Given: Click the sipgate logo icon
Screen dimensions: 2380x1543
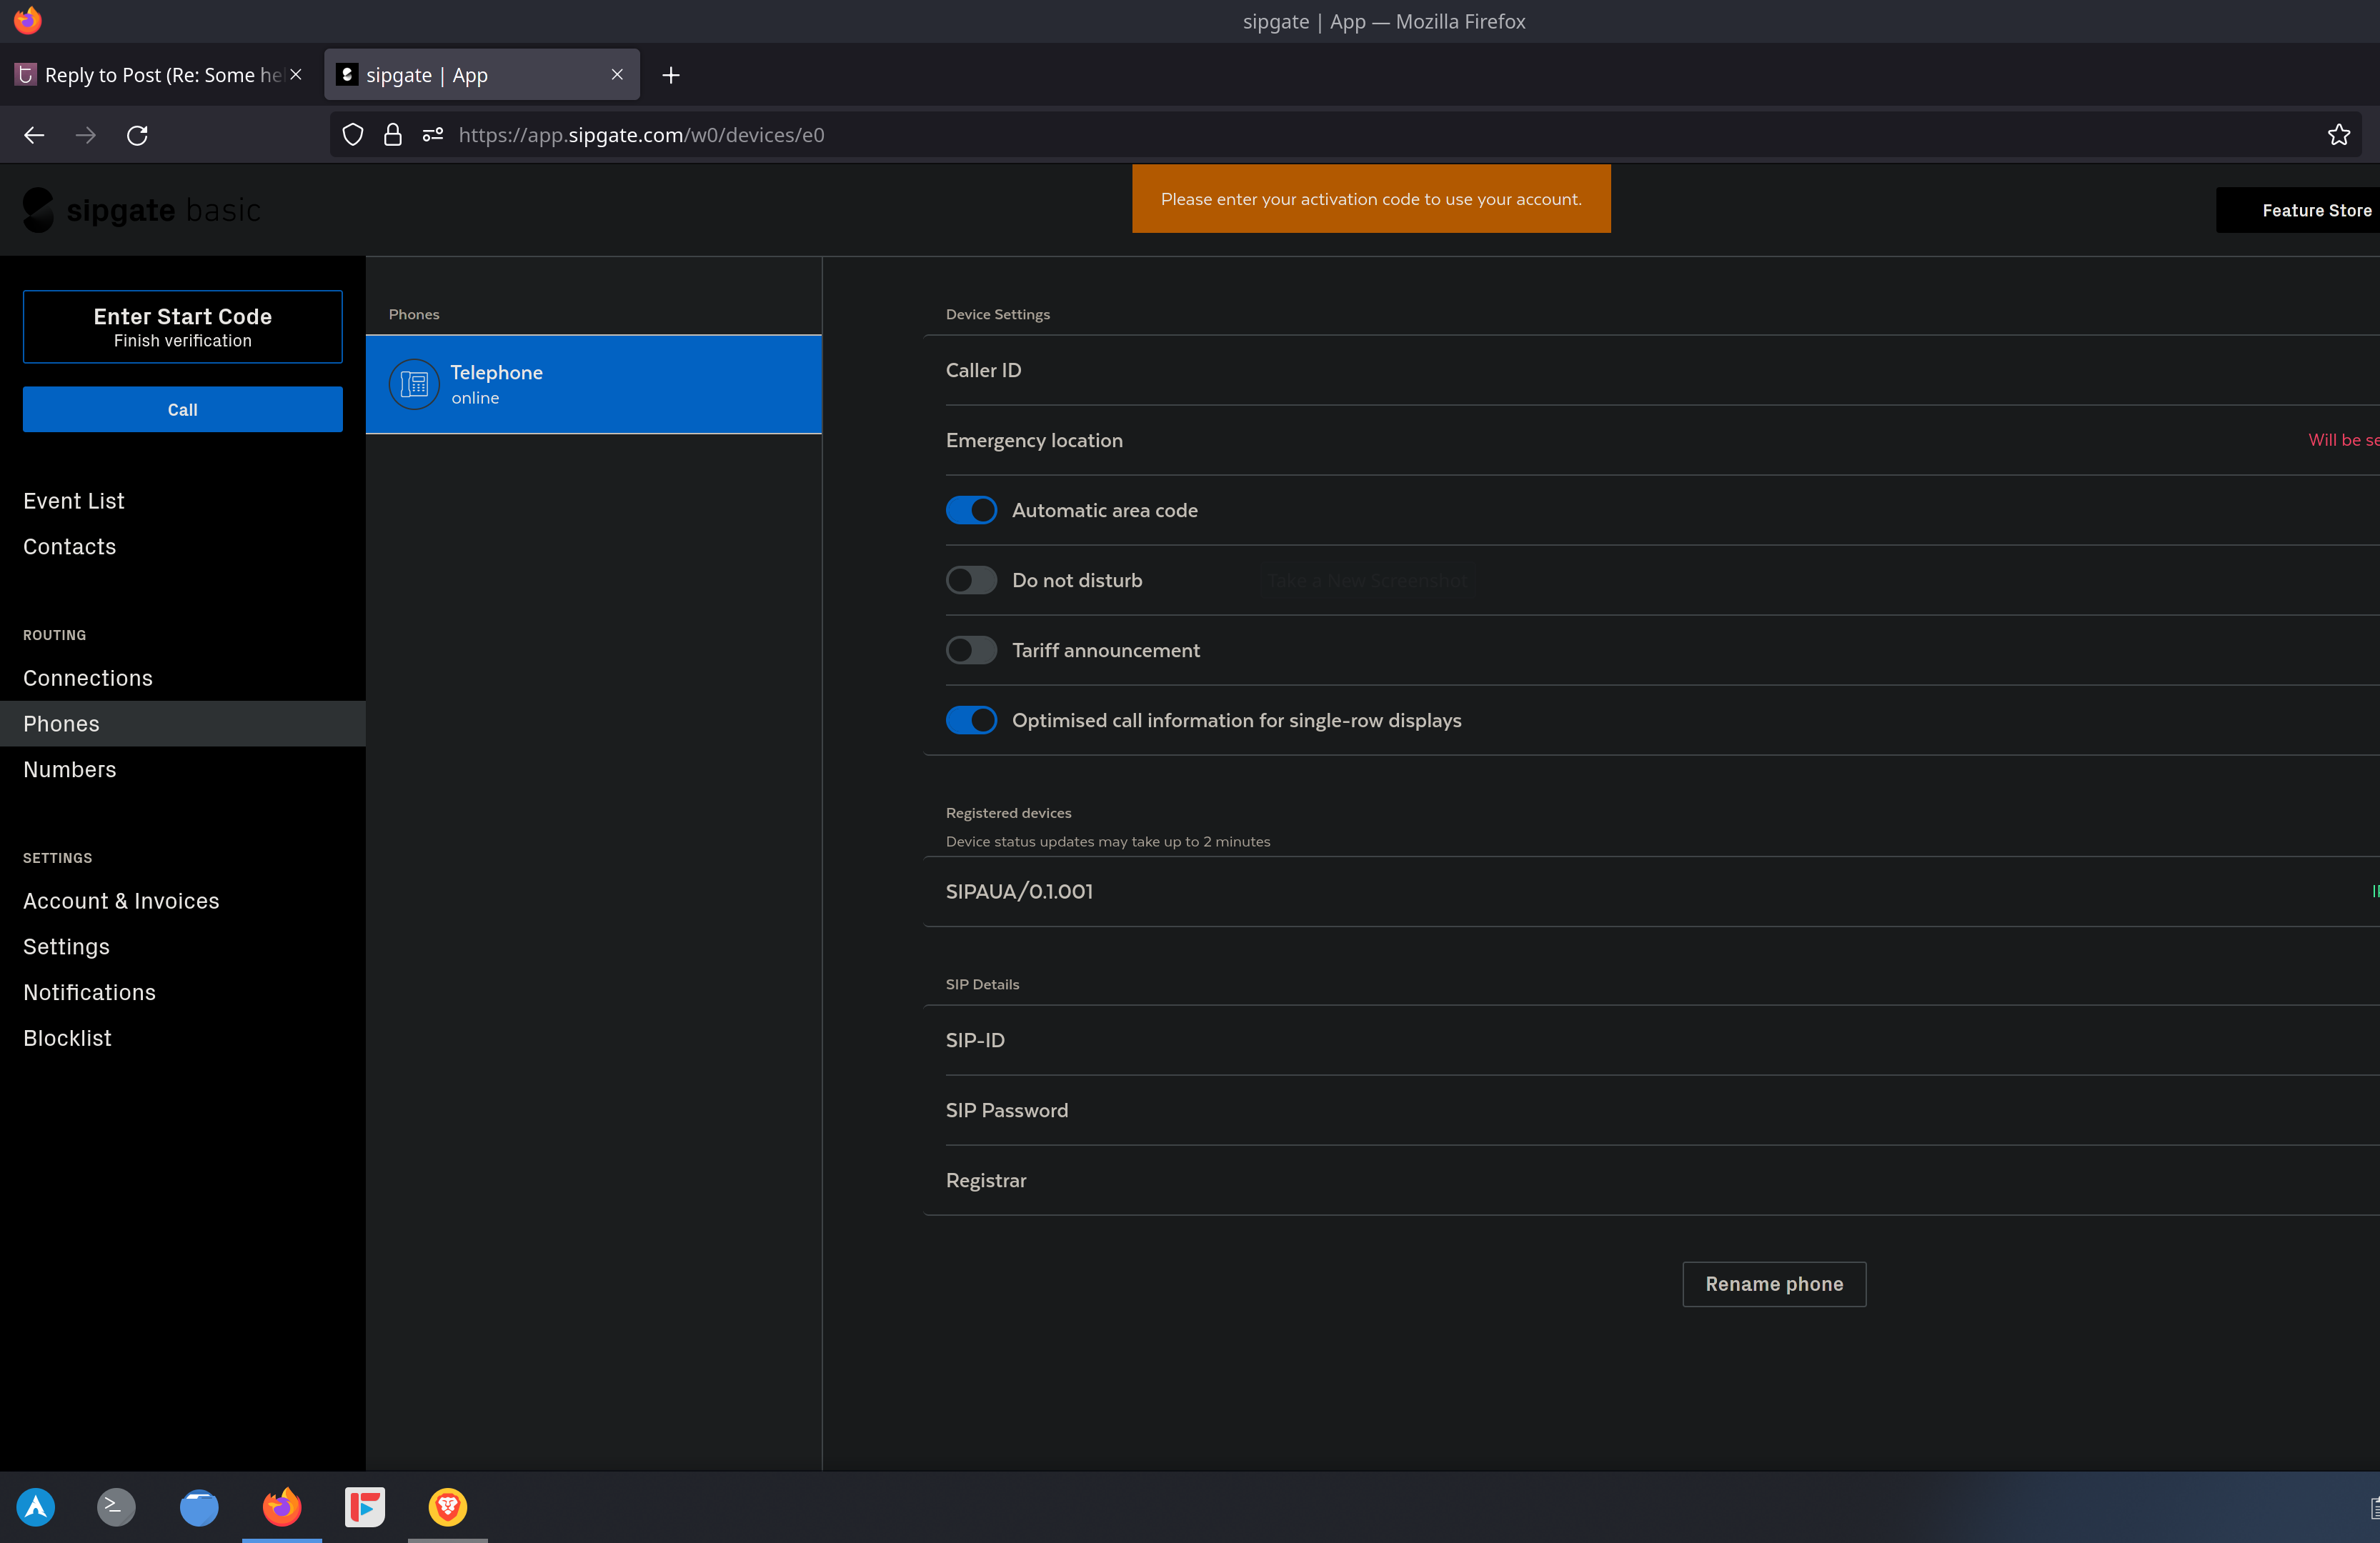Looking at the screenshot, I should (38, 210).
